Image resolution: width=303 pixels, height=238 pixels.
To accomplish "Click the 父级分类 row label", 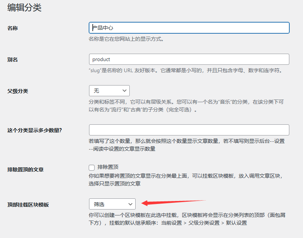I will [18, 90].
